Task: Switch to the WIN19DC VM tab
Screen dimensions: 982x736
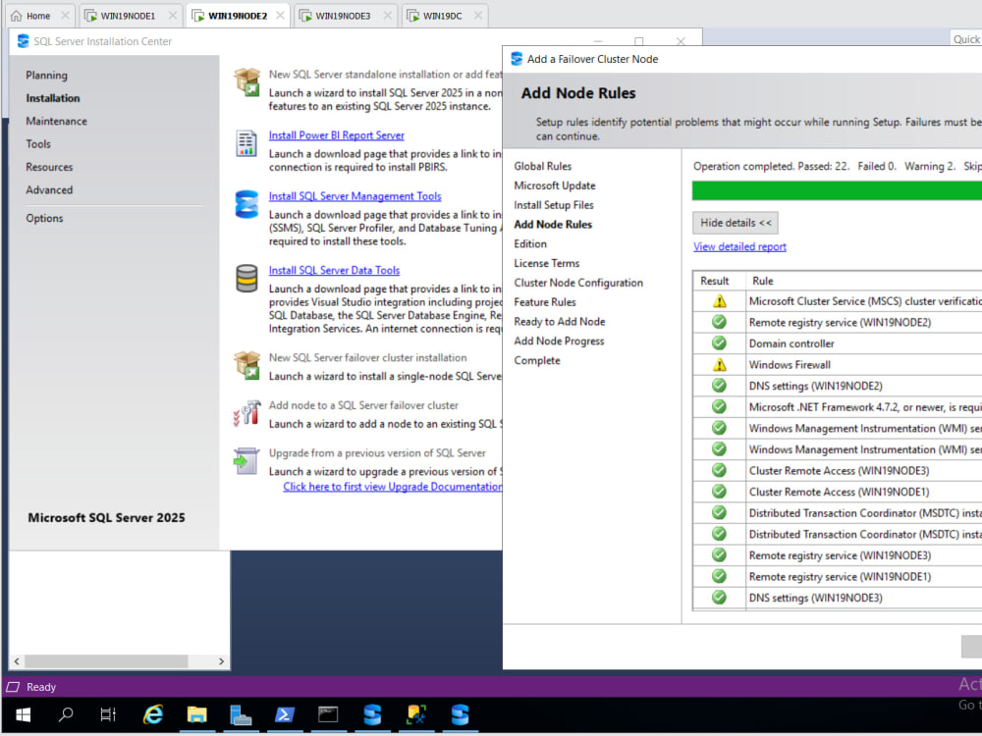Action: (444, 16)
